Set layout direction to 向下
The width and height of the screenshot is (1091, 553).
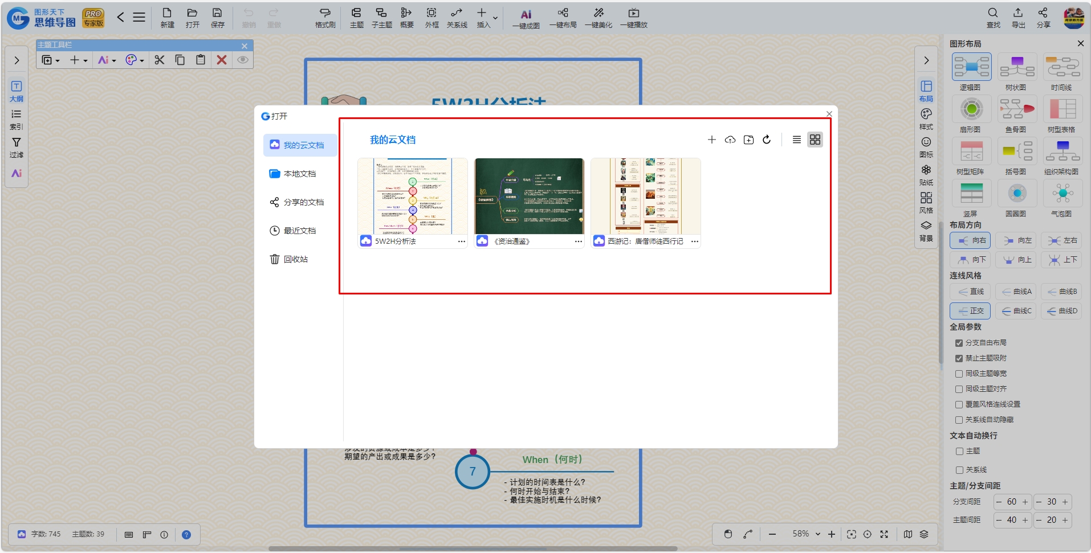[971, 260]
